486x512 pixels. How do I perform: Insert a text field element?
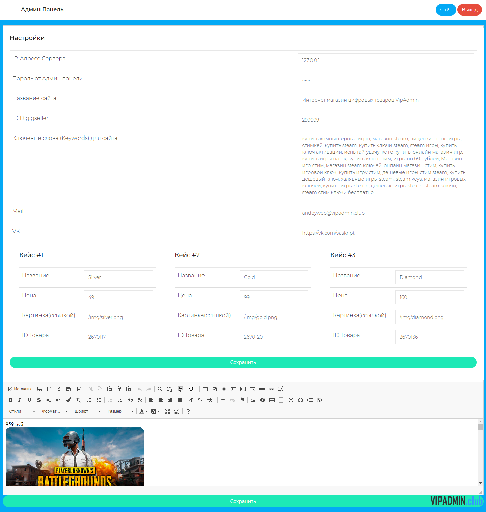click(234, 389)
